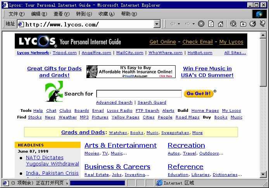Open the Sweepstakes link
Screen dimensions: 269x188
[x=175, y=133]
